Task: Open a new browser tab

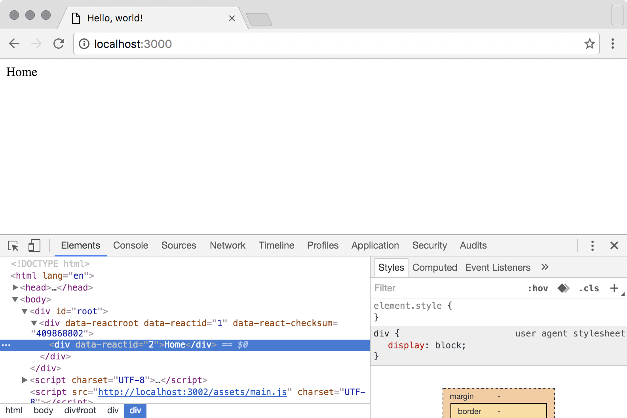Action: [259, 19]
